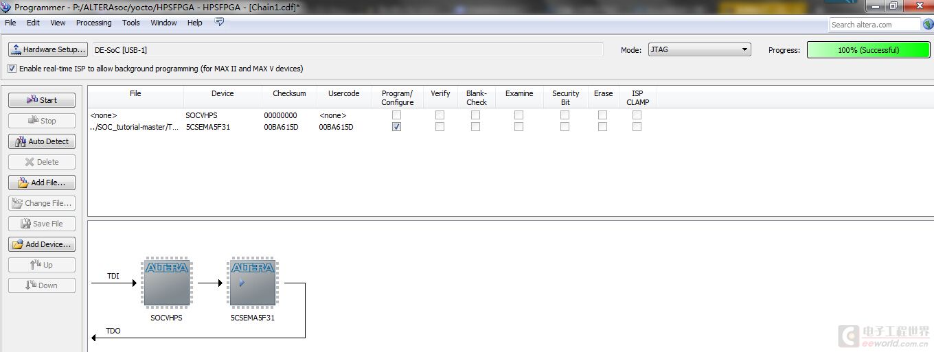This screenshot has height=352, width=934.
Task: Click the File column header
Action: pyautogui.click(x=135, y=97)
